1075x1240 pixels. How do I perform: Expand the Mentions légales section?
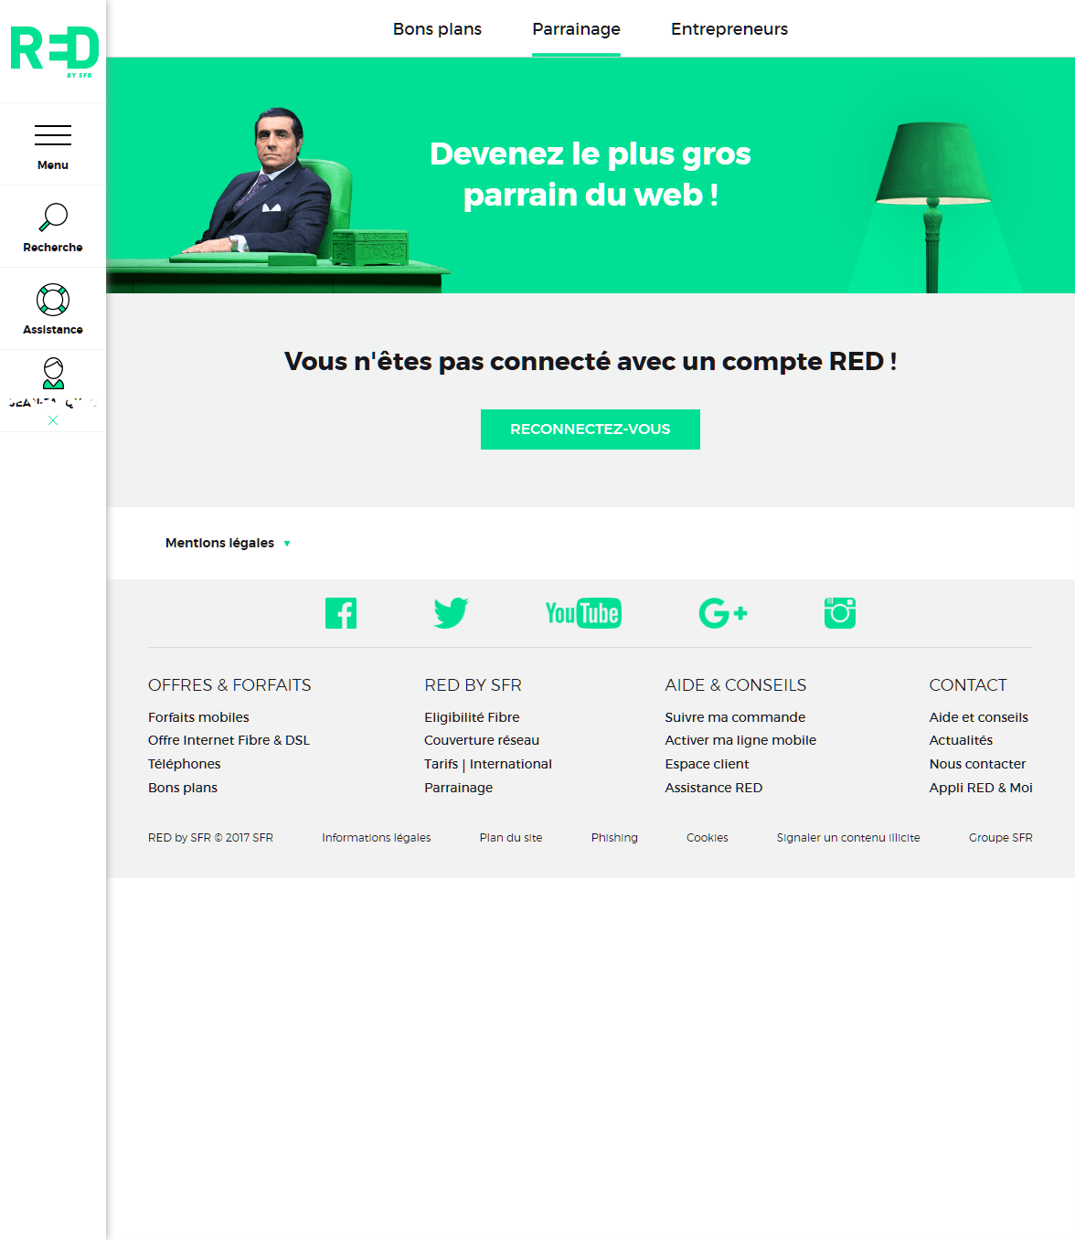219,543
